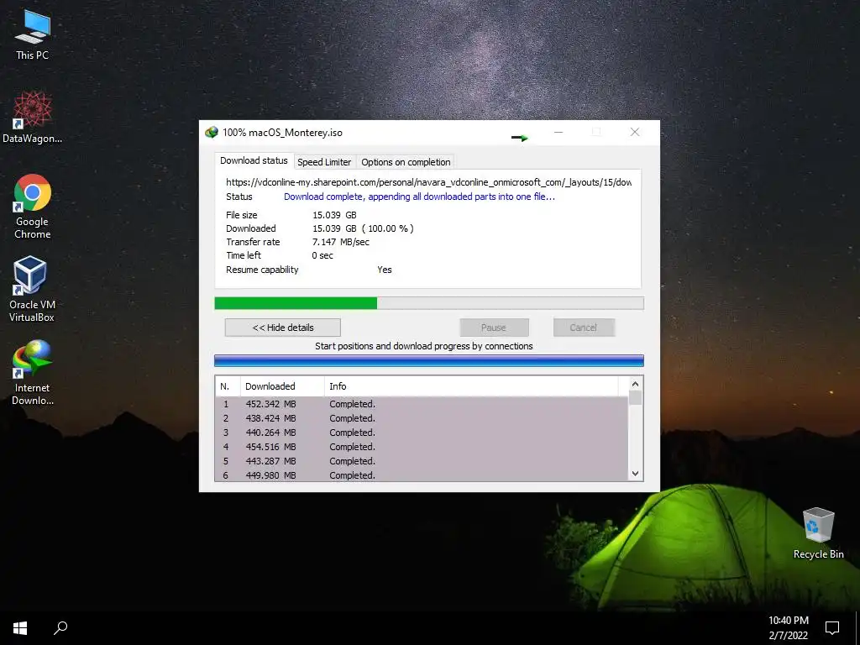Click the 'Download complete, appending' status text
This screenshot has width=860, height=645.
click(x=420, y=197)
